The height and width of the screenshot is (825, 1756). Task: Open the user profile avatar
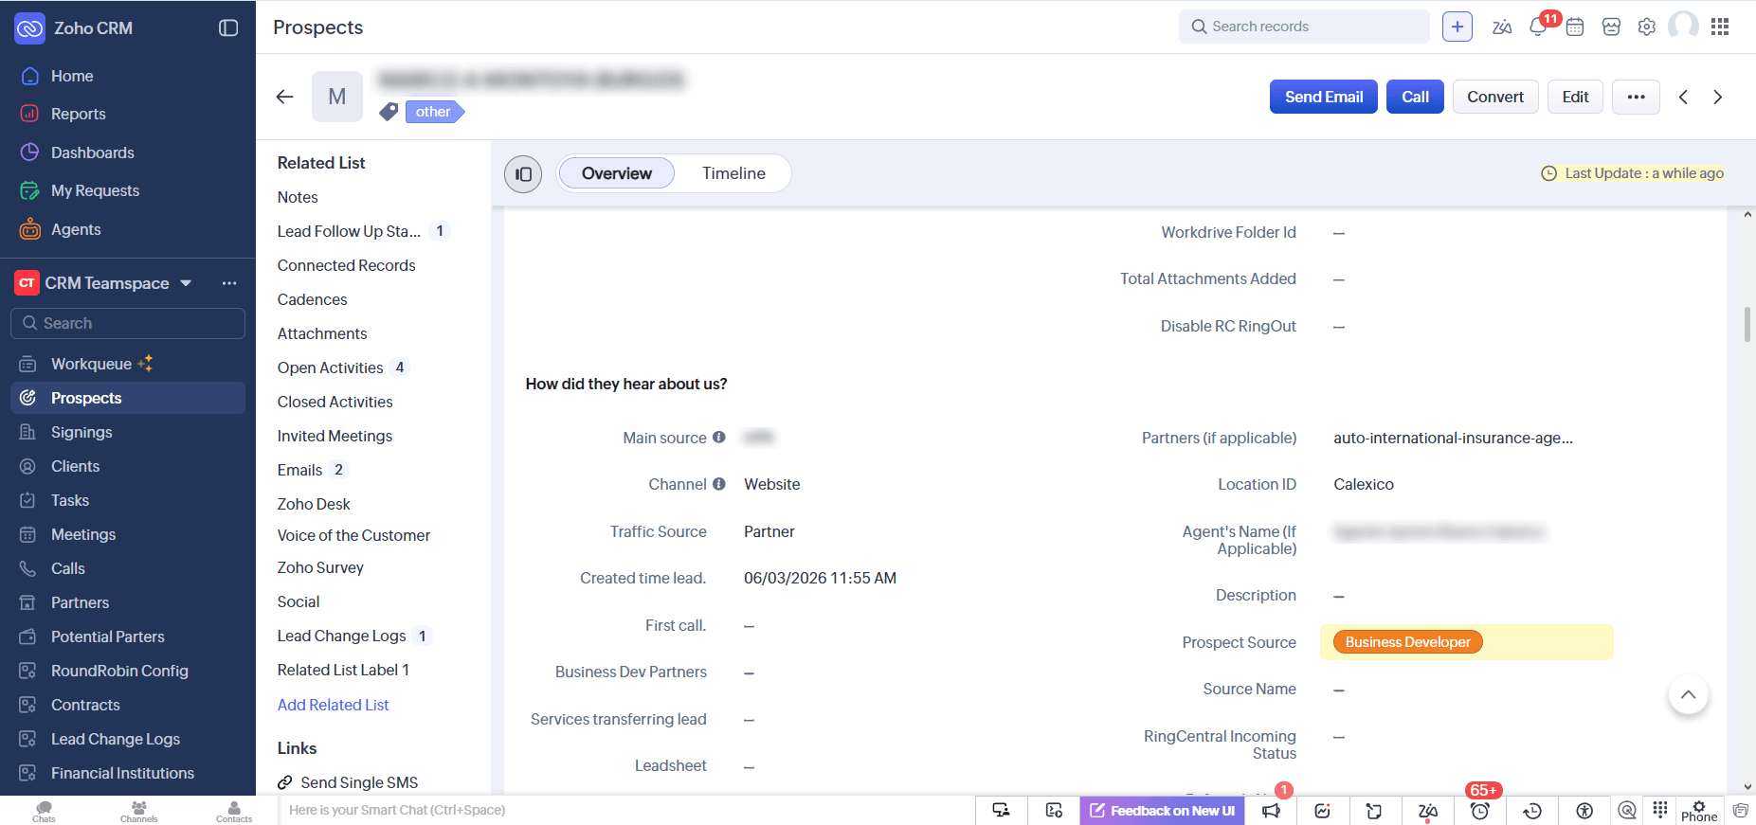1683,27
